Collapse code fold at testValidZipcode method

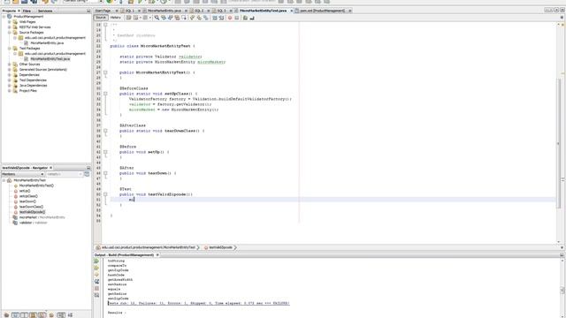click(x=105, y=194)
